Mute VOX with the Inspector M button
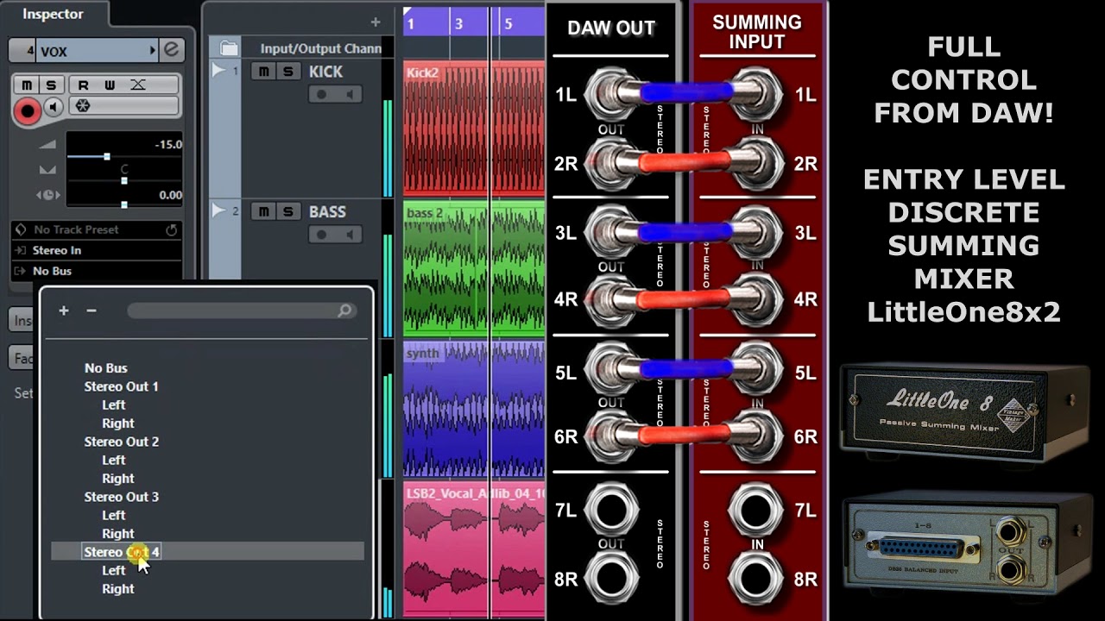The image size is (1105, 621). coord(28,85)
